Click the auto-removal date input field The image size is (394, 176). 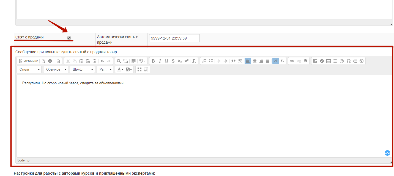tap(174, 38)
